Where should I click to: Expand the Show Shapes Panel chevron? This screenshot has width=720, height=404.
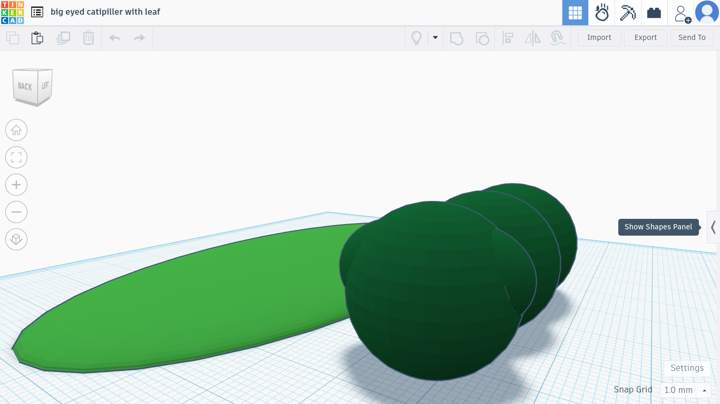click(713, 227)
